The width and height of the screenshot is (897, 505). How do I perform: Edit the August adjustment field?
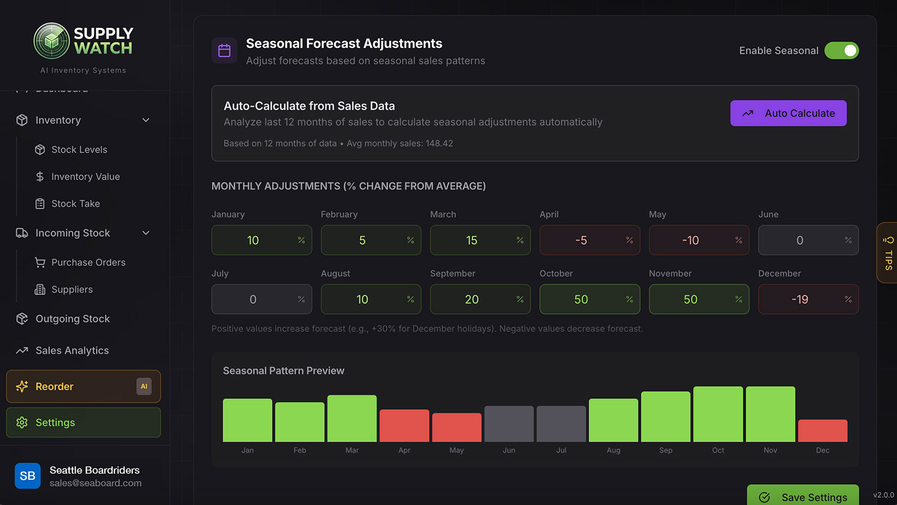point(371,299)
